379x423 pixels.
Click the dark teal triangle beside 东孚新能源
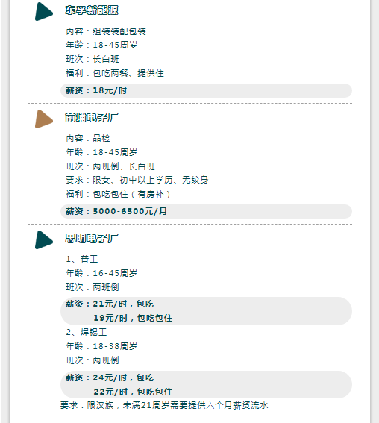point(44,12)
